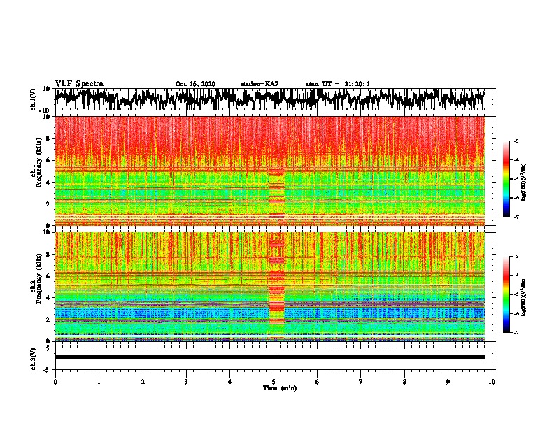554x428 pixels.
Task: Click the "ch.1(V)" waveform axis label
Action: click(x=34, y=99)
